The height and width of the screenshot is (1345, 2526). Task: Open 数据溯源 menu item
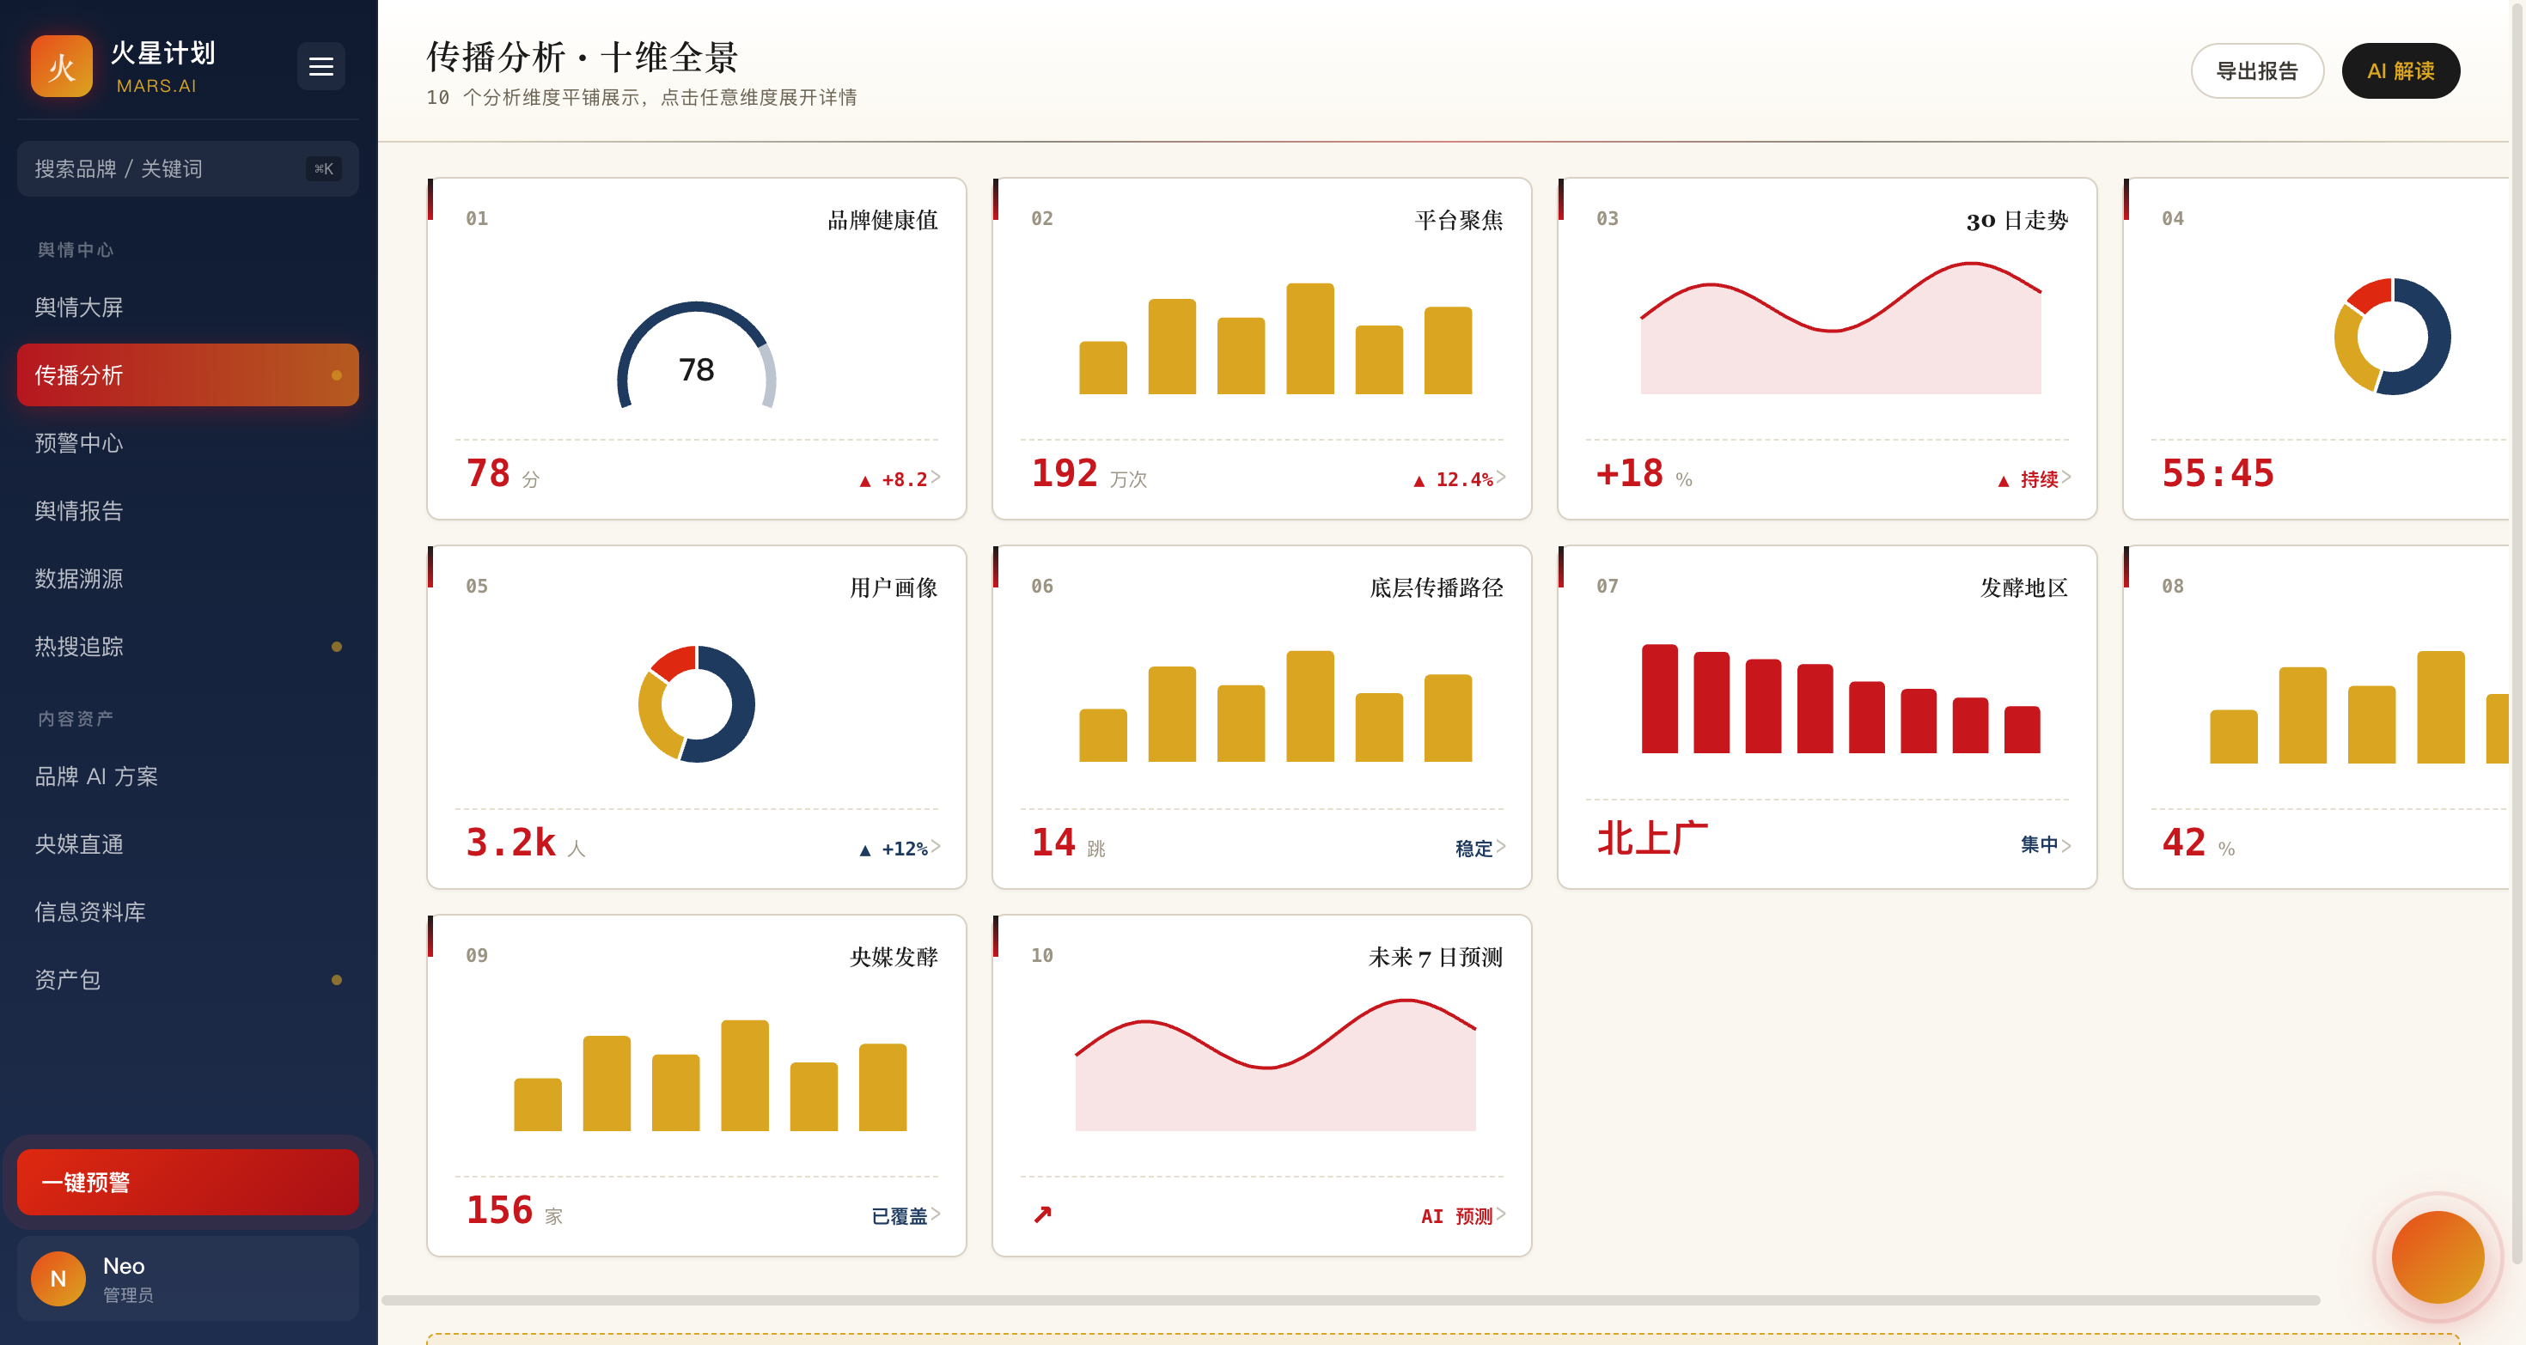point(187,578)
